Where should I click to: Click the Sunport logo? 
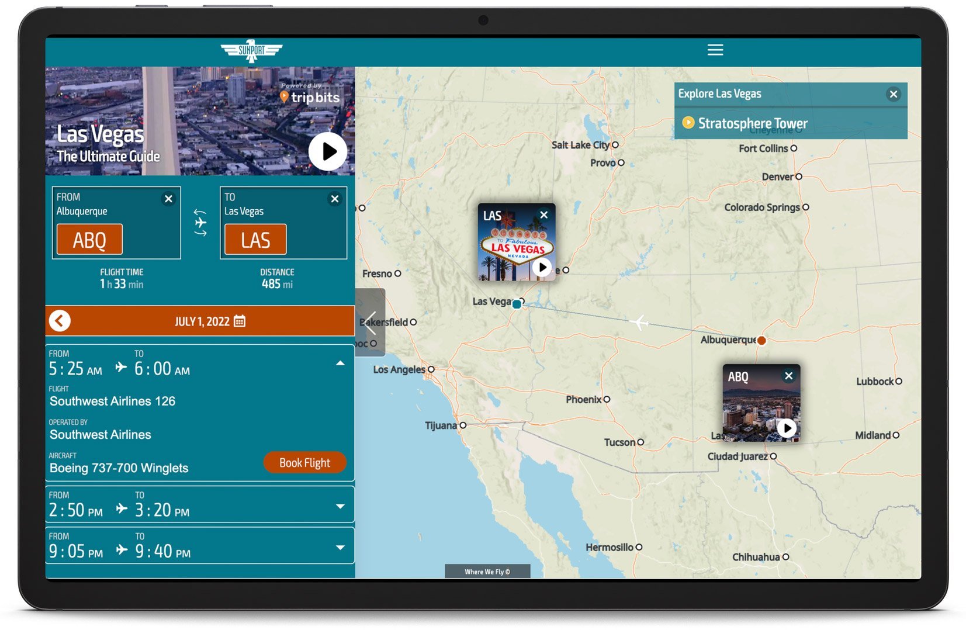251,51
